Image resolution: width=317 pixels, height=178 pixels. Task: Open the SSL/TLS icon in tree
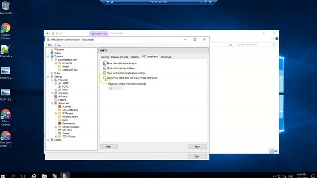[60, 130]
